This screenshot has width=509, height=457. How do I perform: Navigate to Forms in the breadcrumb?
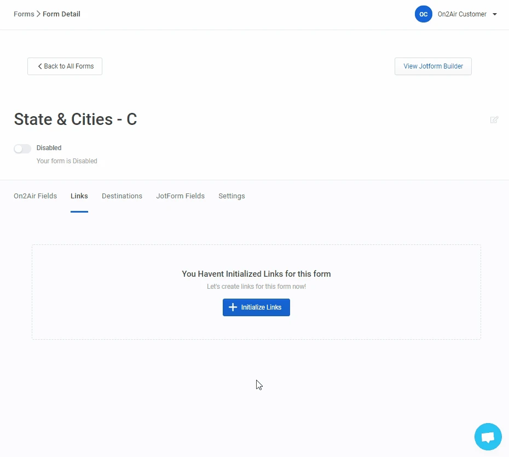click(24, 14)
